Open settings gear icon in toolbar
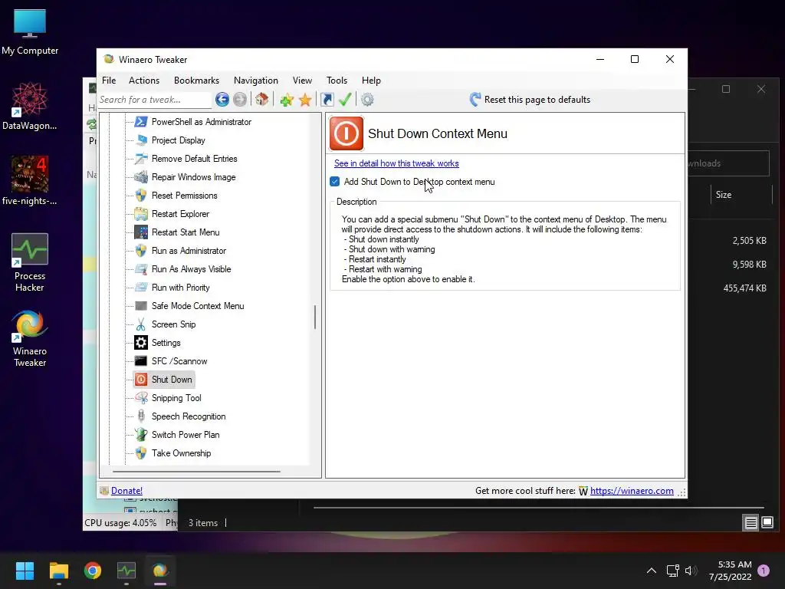This screenshot has height=589, width=785. coord(367,100)
